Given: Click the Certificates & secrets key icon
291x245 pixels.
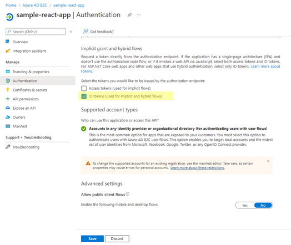Looking at the screenshot, I should click(8, 90).
